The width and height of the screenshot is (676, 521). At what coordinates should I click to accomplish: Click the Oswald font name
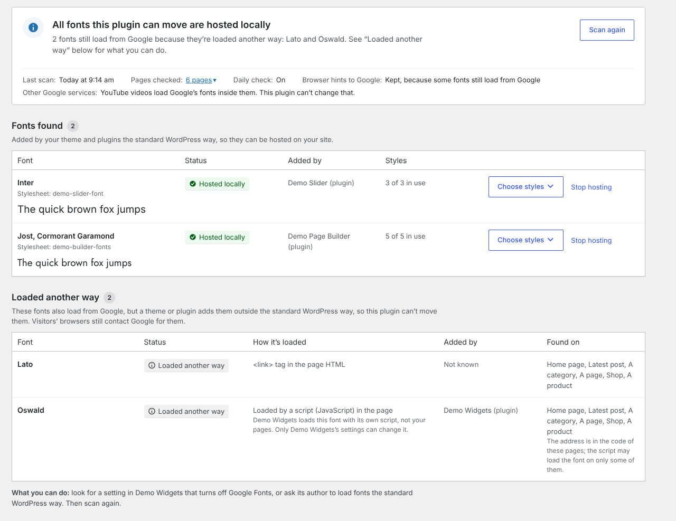coord(31,410)
